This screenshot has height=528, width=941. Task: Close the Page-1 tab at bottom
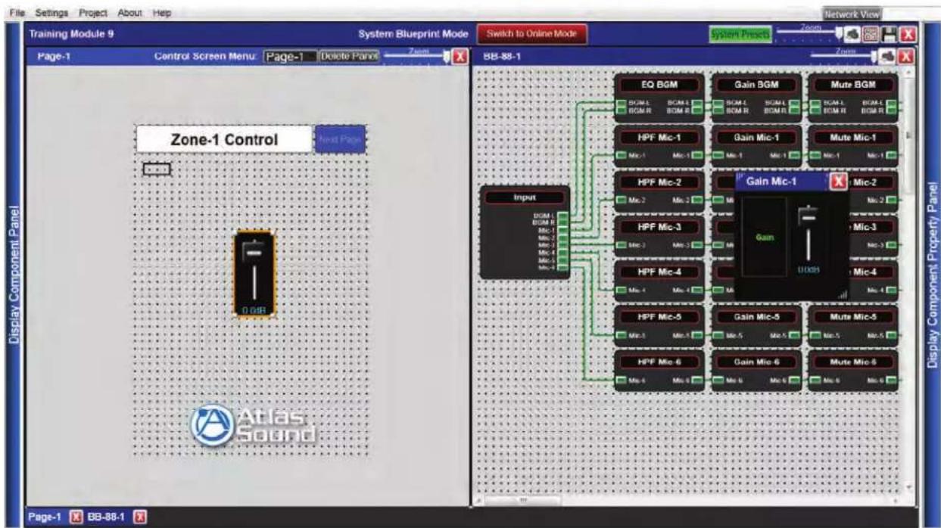(x=76, y=517)
